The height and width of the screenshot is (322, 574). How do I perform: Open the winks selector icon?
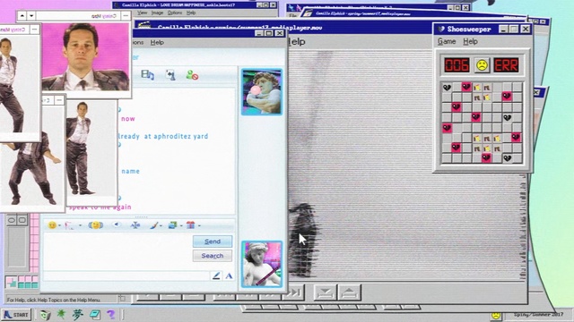(70, 225)
